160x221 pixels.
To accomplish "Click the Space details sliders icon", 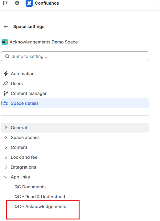I will 6,103.
